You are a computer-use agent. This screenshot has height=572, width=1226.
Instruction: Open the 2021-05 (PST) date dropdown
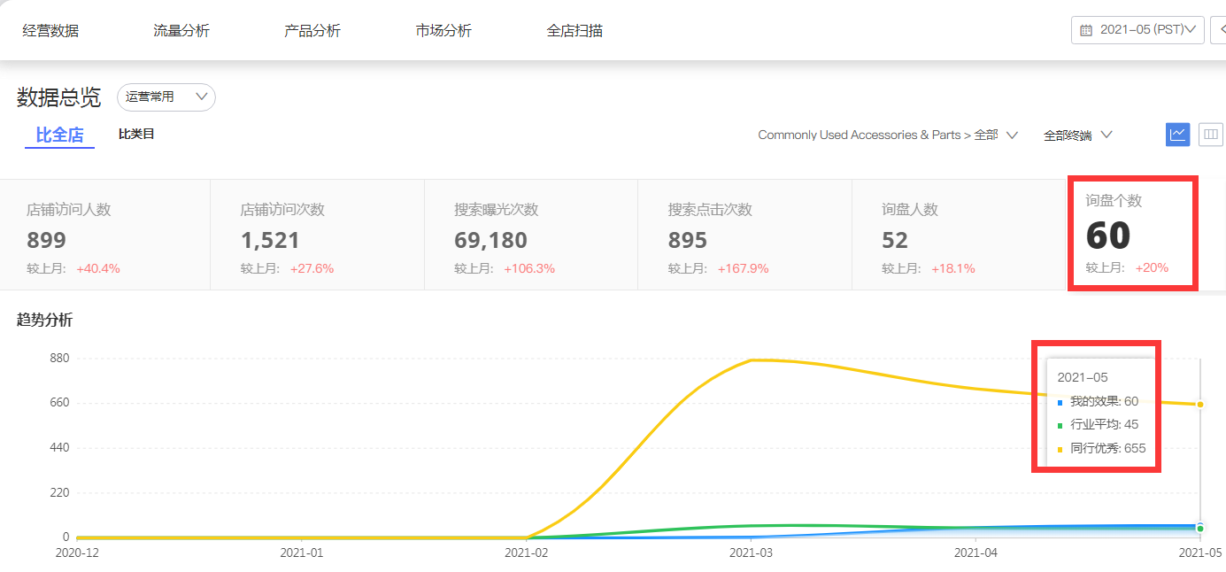coord(1141,30)
